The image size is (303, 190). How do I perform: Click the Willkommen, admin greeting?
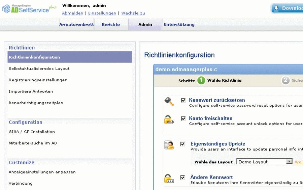pyautogui.click(x=84, y=5)
